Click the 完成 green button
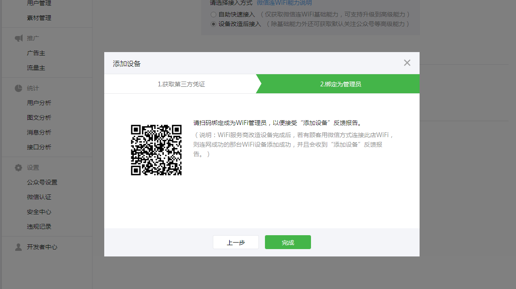 pos(288,242)
